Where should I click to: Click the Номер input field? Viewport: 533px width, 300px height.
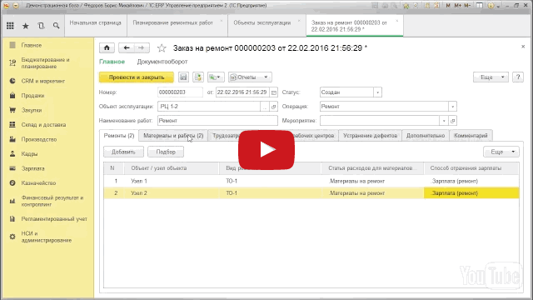(x=180, y=92)
